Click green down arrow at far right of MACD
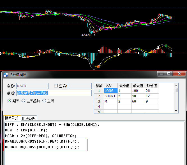This screenshot has height=165, width=187. (166, 46)
